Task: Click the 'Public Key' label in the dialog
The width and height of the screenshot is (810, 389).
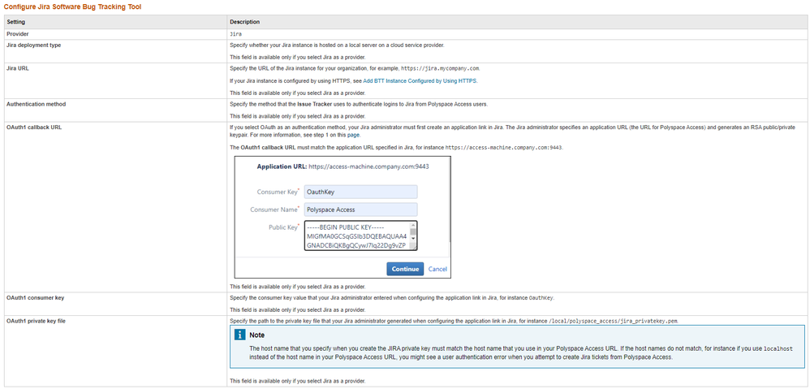Action: click(284, 227)
